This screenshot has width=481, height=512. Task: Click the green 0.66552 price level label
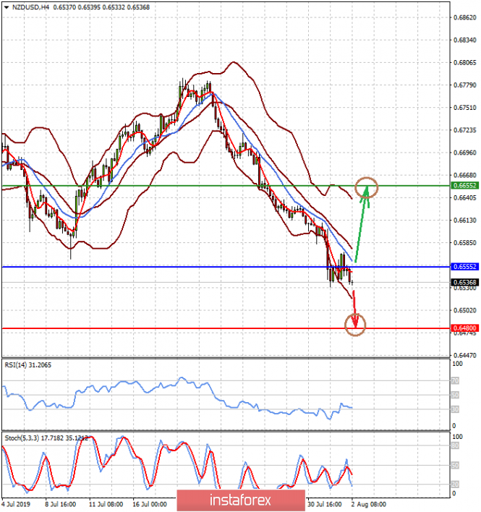tap(464, 185)
